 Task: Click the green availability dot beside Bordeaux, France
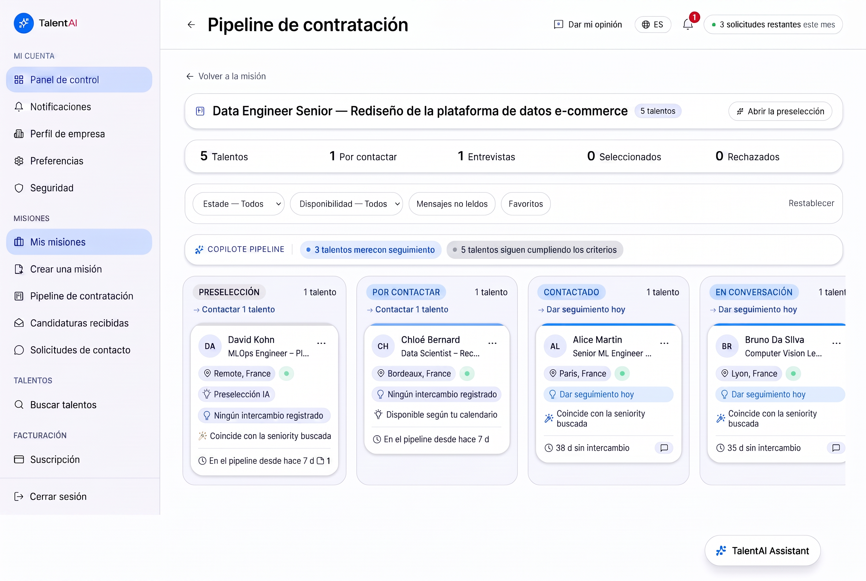(467, 373)
